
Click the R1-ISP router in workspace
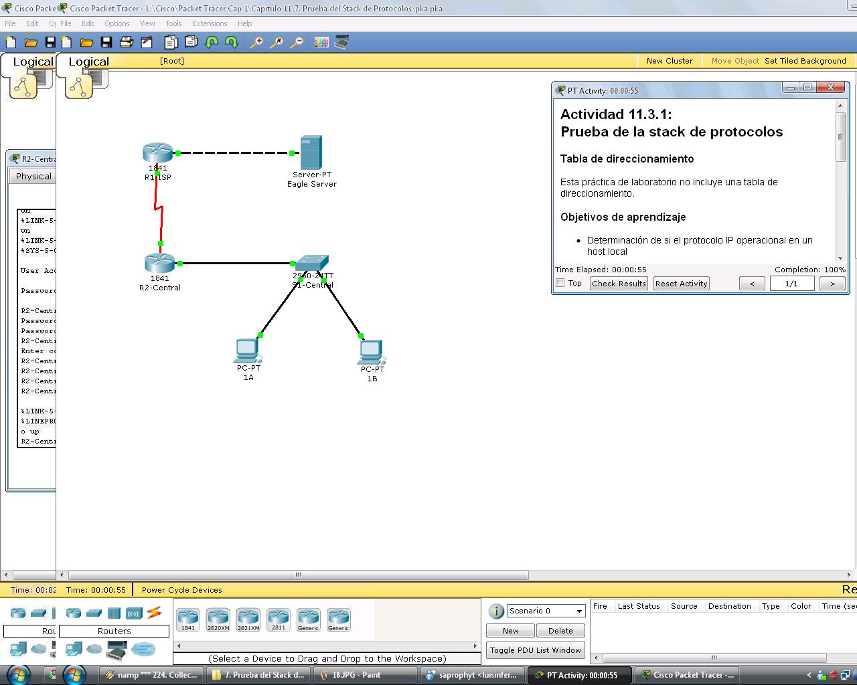point(158,153)
